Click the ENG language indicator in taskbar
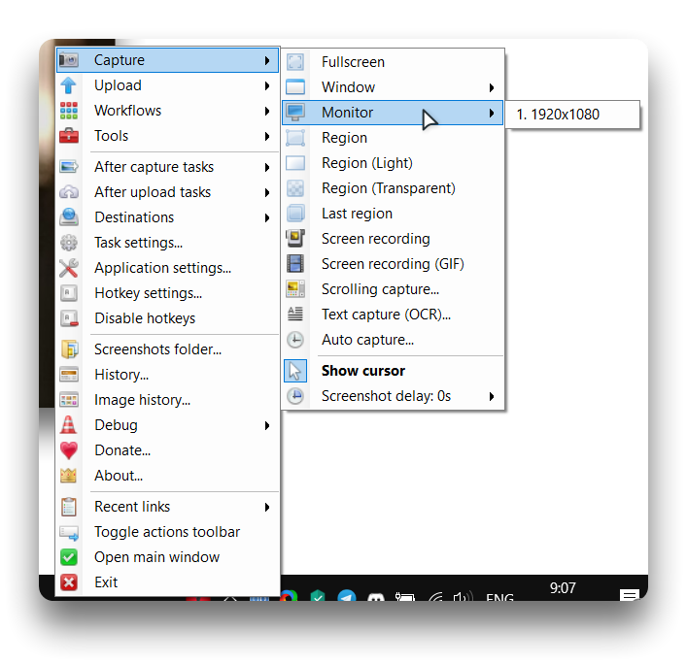Image resolution: width=687 pixels, height=664 pixels. click(499, 597)
